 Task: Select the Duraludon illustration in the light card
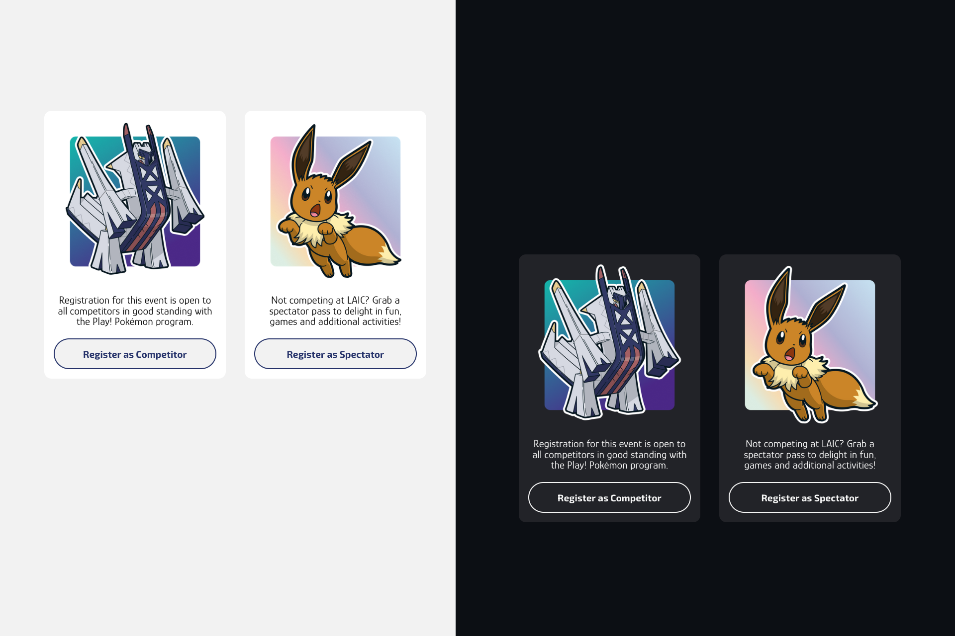[135, 199]
